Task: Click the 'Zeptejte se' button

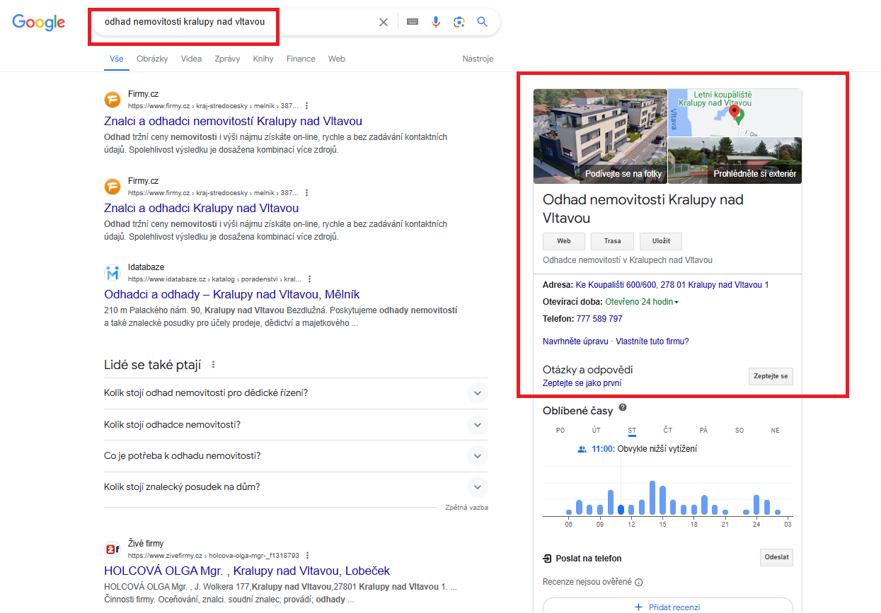Action: pyautogui.click(x=771, y=376)
